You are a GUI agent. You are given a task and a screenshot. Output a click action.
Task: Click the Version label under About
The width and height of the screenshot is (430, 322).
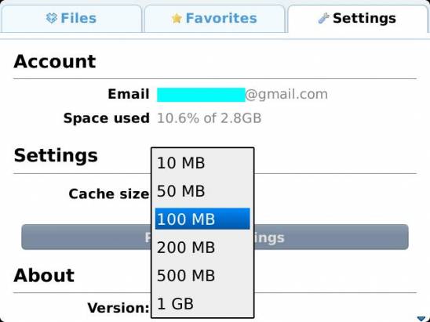[118, 308]
